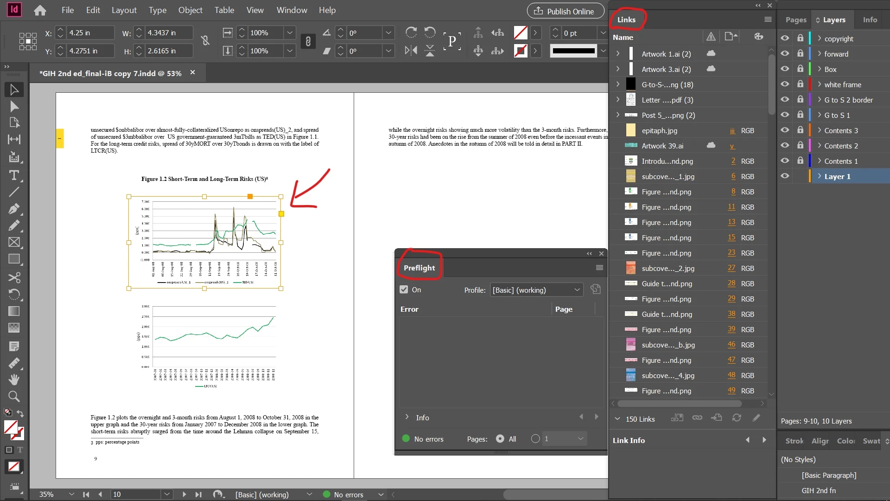This screenshot has height=501, width=890.
Task: Click Update Link icon in Links panel
Action: (737, 418)
